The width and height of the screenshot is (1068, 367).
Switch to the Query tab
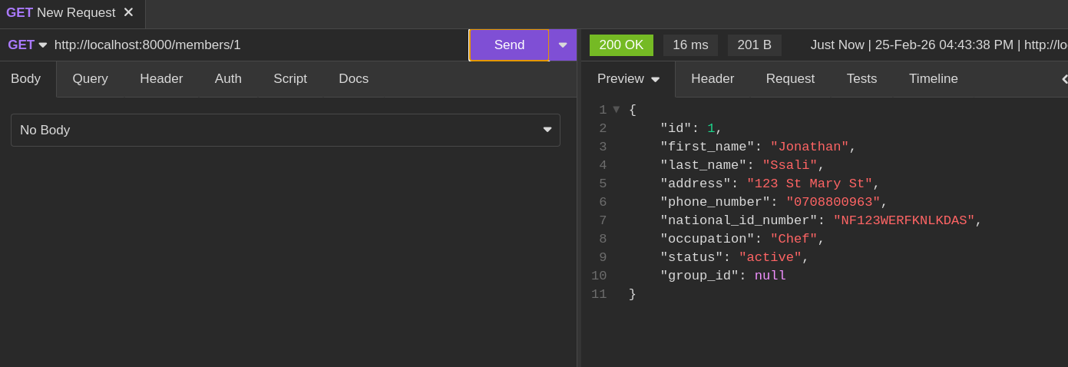(x=90, y=79)
